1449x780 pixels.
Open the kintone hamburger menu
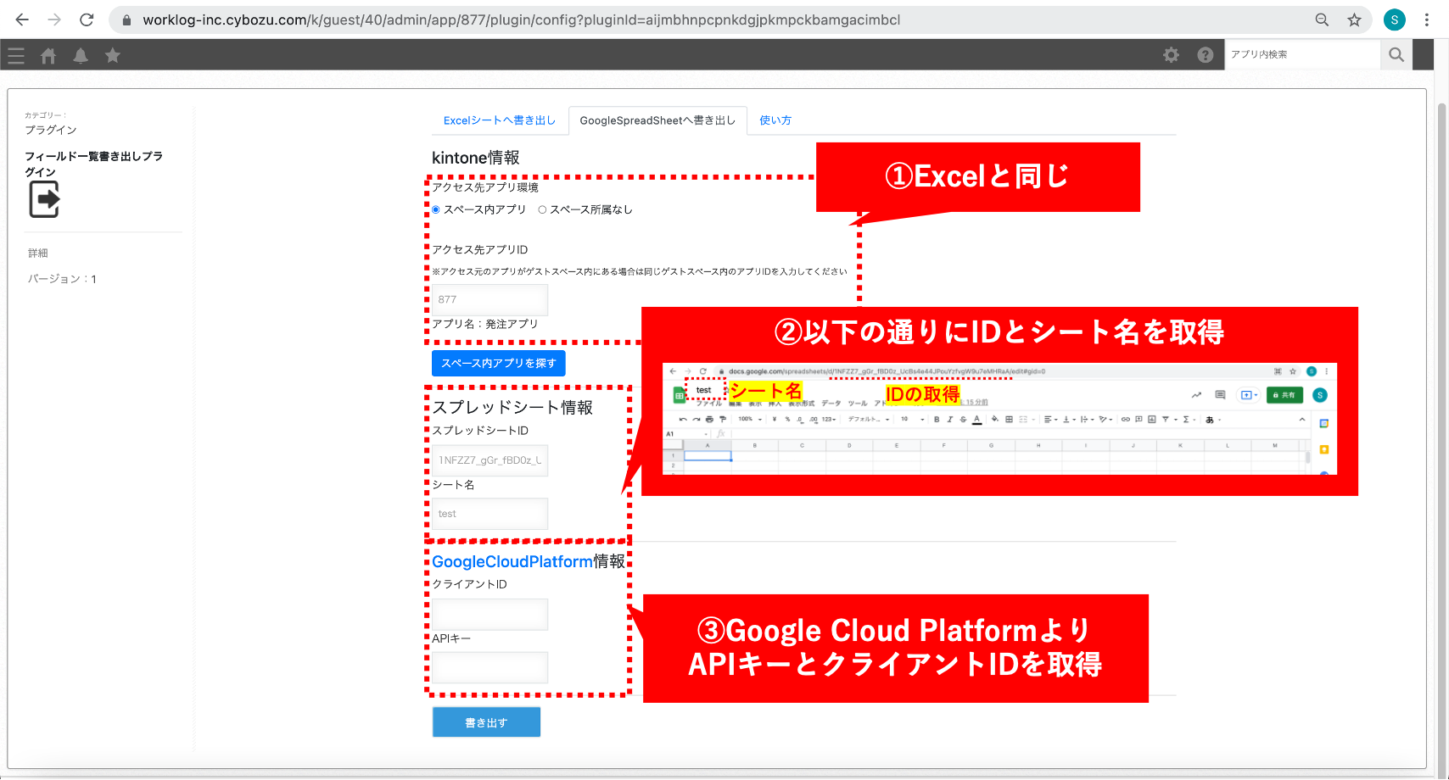click(16, 56)
